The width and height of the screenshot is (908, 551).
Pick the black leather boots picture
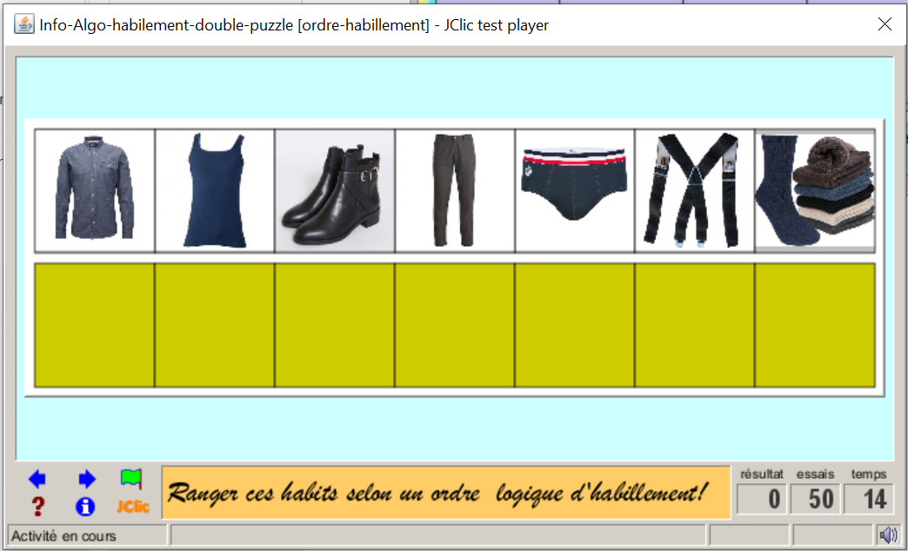point(335,190)
